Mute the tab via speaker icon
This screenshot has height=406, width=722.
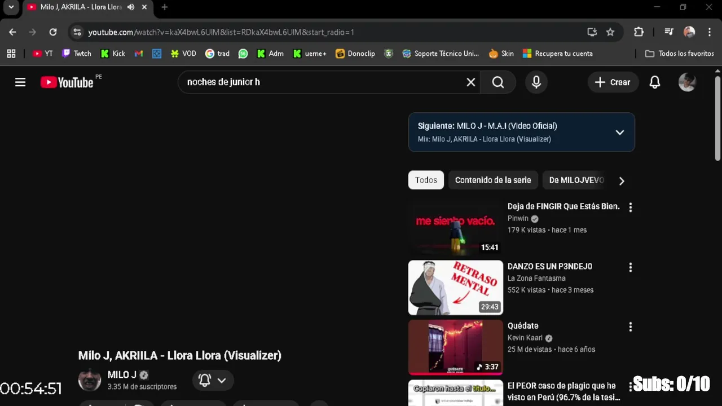(x=131, y=7)
